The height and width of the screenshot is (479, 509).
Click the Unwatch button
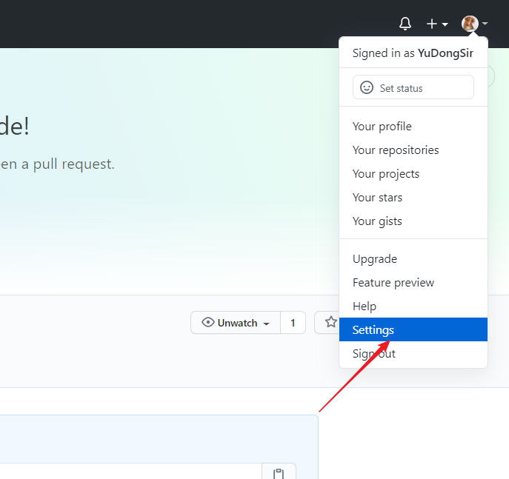click(x=236, y=323)
